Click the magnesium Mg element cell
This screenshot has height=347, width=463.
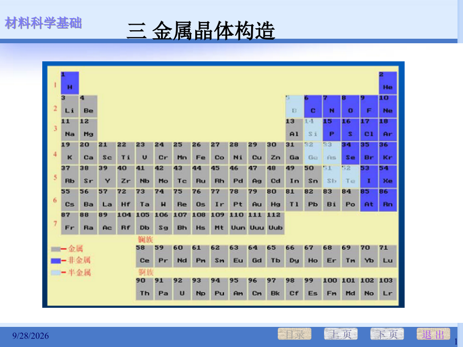[88, 130]
